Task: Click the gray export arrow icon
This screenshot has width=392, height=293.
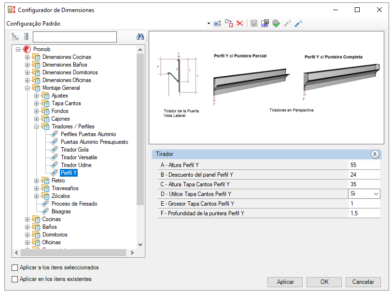Action: tap(287, 23)
